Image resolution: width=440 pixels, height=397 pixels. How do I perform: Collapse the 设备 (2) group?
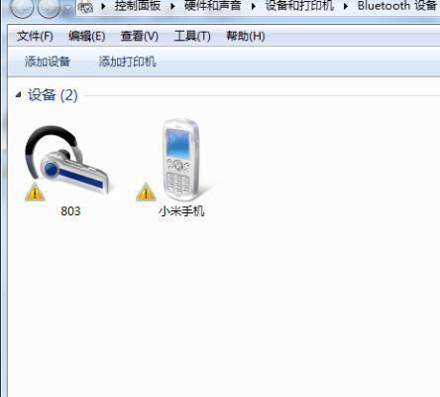click(19, 95)
